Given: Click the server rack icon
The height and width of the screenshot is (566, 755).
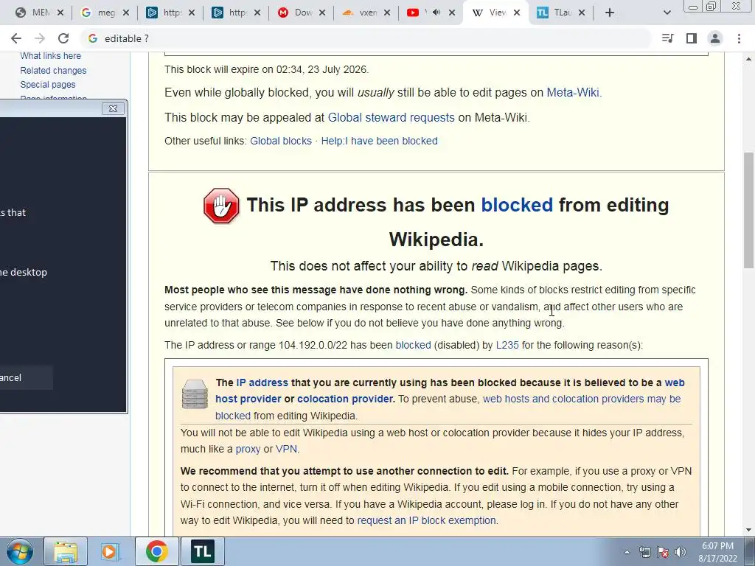Looking at the screenshot, I should (x=195, y=394).
